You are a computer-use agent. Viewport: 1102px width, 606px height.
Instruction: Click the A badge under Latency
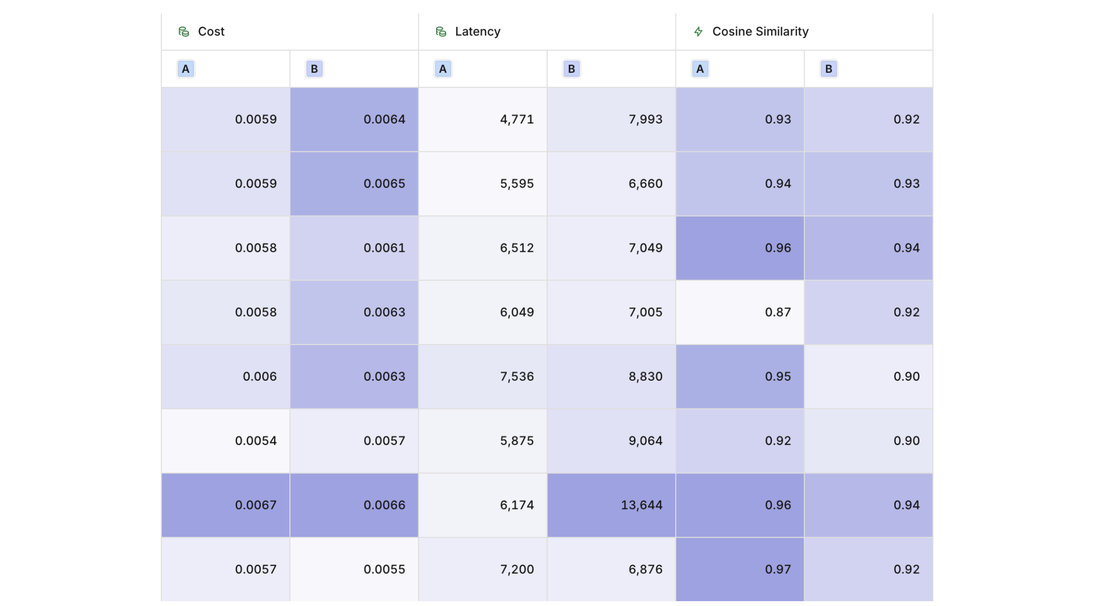[442, 69]
